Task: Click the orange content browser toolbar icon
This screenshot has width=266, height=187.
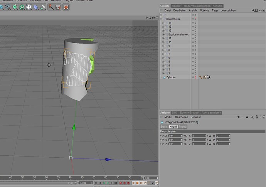Action: click(x=66, y=7)
